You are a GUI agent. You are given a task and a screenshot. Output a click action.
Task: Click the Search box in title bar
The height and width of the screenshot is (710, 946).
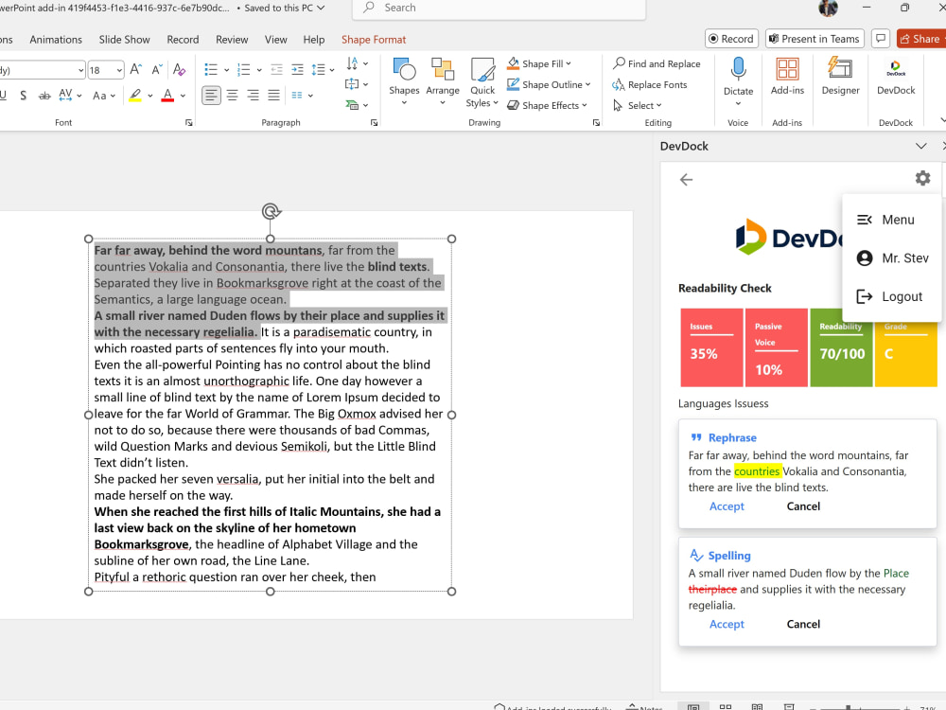[499, 9]
